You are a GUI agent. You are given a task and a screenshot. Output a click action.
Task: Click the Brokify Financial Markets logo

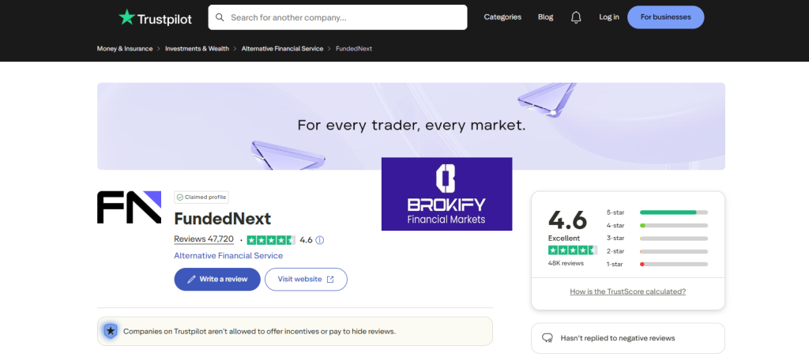(446, 194)
